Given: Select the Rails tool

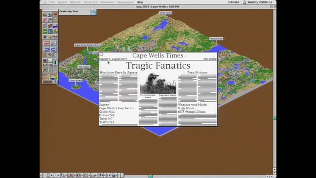Looking at the screenshot, I should pos(50,26).
